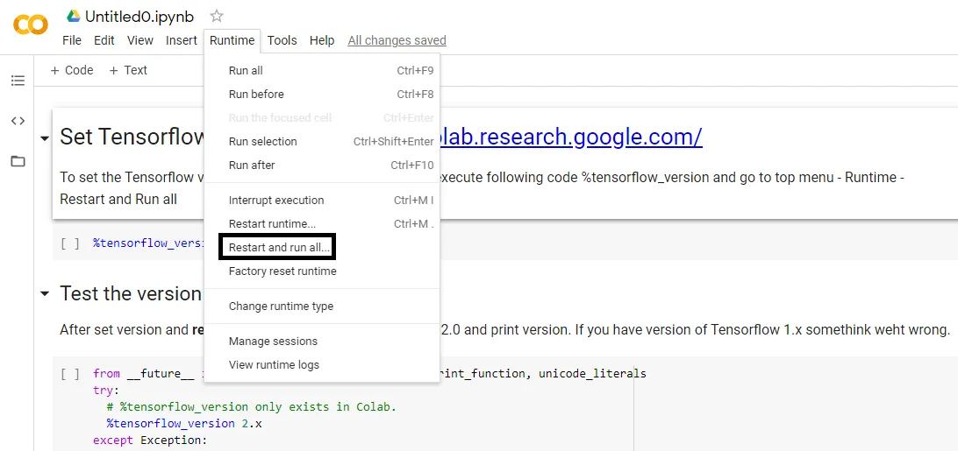Open the code snippets sidebar icon

point(18,121)
